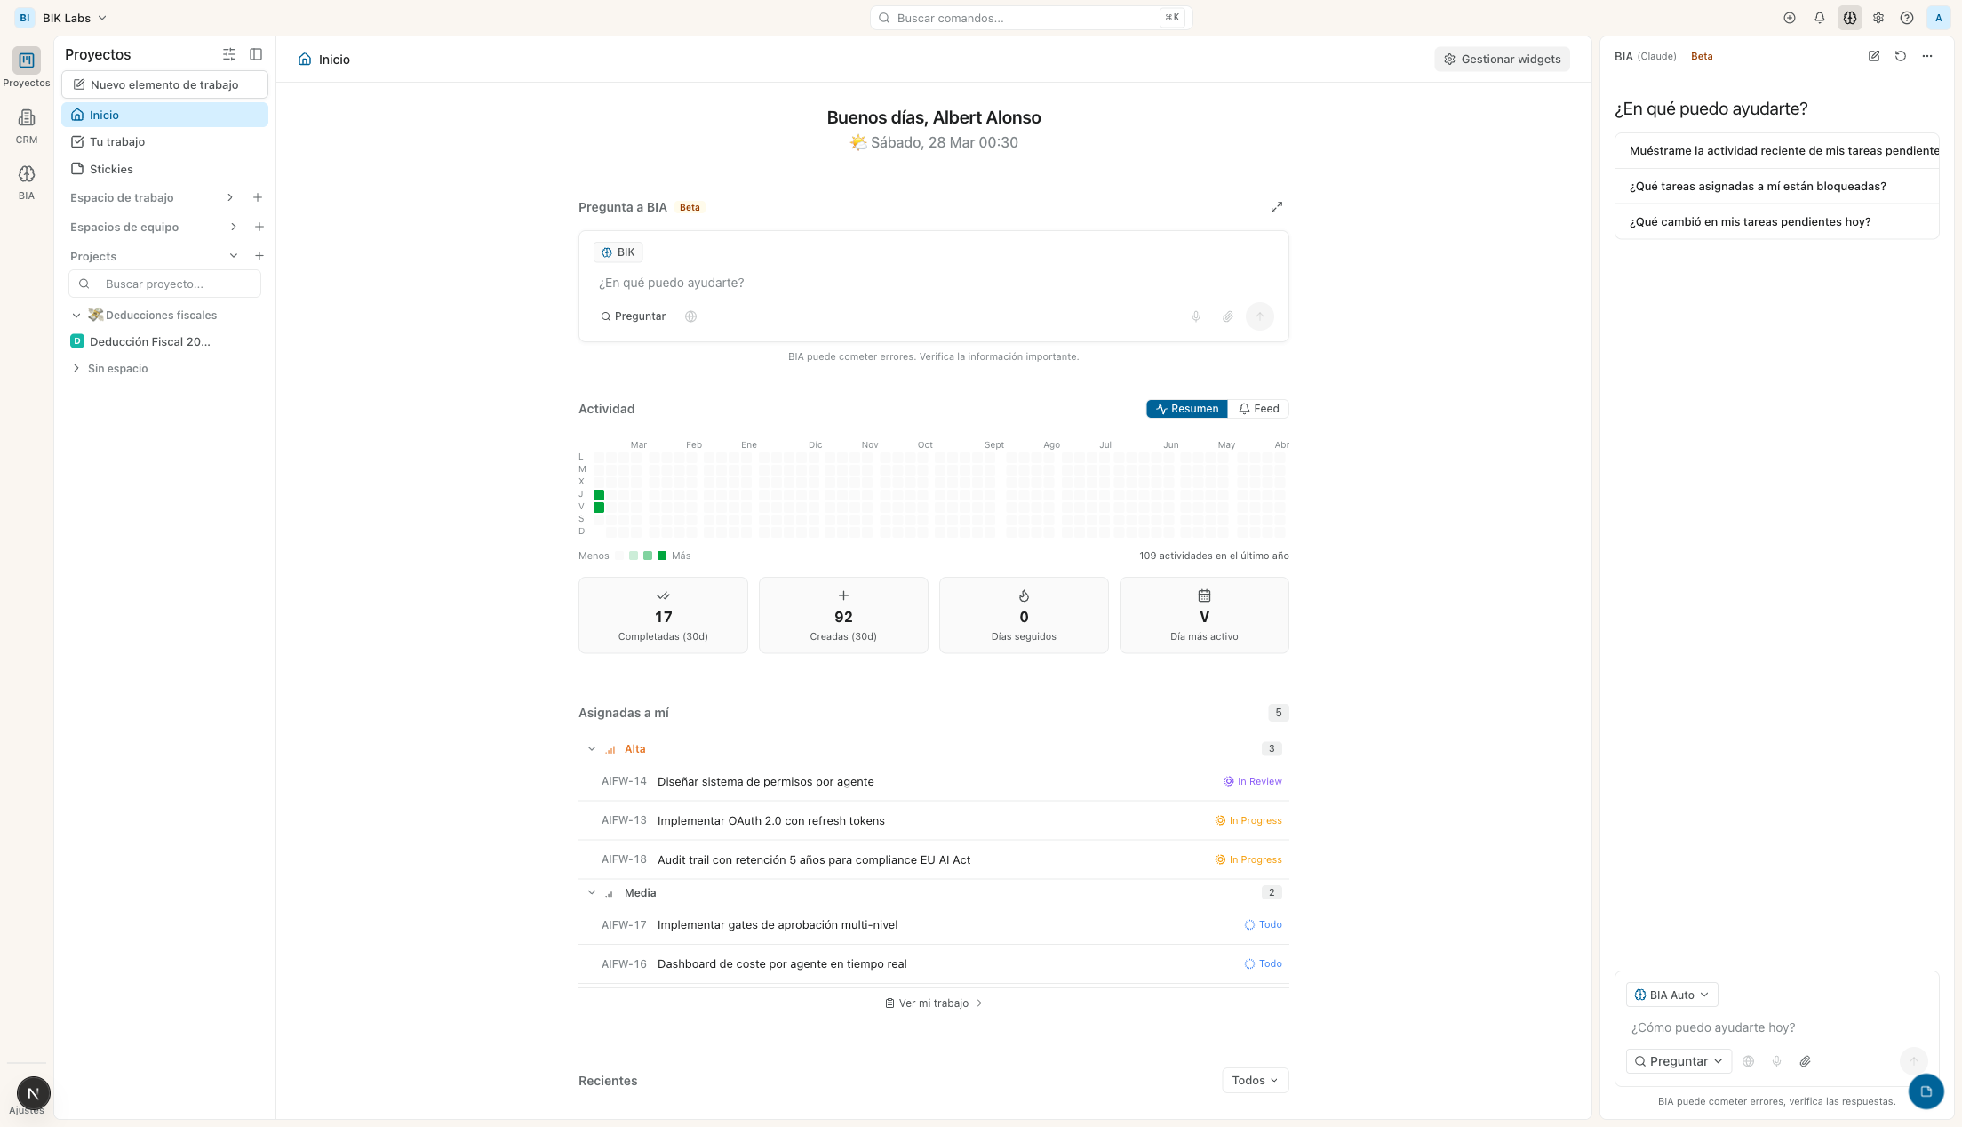Toggle web search globe in Pregunta widget
The height and width of the screenshot is (1127, 1962).
coord(690,316)
